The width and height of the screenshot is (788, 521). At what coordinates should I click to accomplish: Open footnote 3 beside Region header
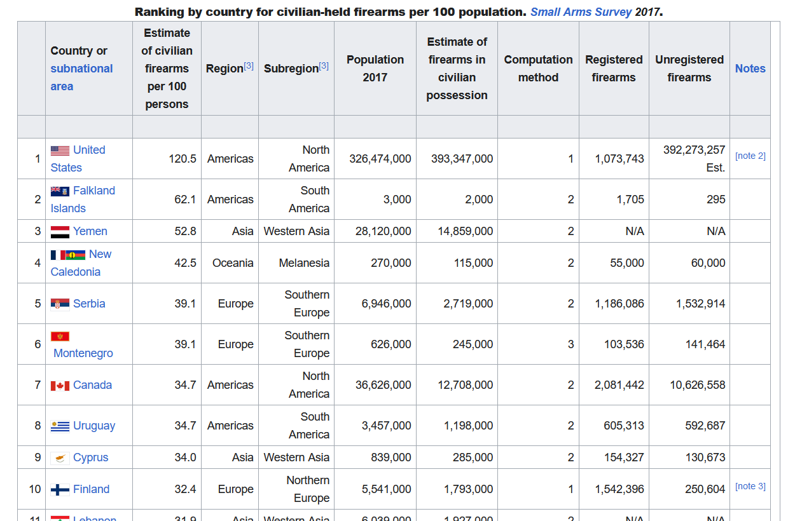point(249,65)
